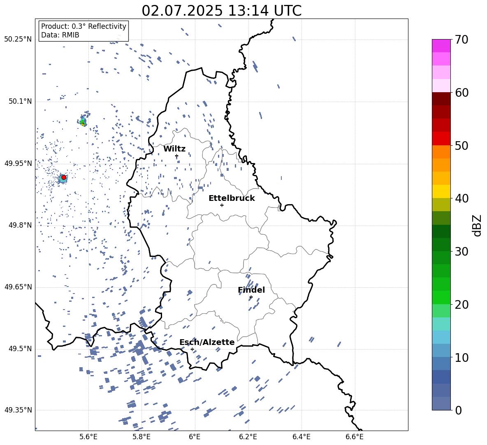This screenshot has height=445, width=487.
Task: Click the slate-blue swatch at colorbar bottom
Action: click(441, 403)
